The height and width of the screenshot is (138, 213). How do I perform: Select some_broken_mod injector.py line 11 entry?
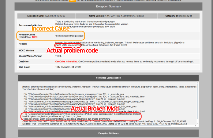pos(81,115)
